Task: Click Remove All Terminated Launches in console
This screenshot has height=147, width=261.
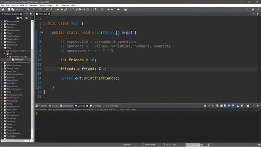Action: (212, 106)
